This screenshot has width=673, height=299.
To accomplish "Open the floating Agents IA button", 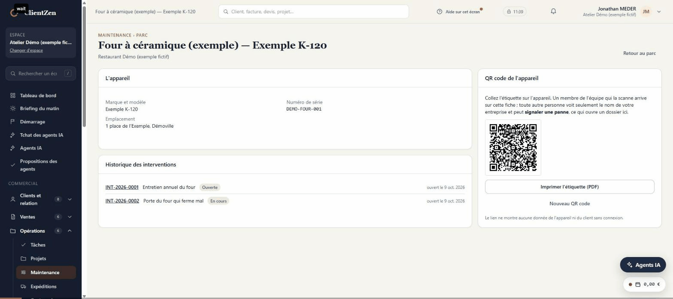I will 643,265.
